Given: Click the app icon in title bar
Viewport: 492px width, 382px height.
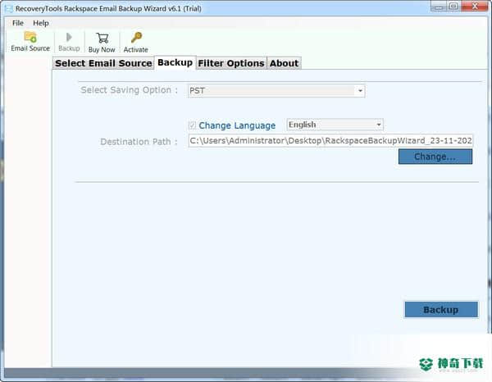Looking at the screenshot, I should (x=9, y=8).
